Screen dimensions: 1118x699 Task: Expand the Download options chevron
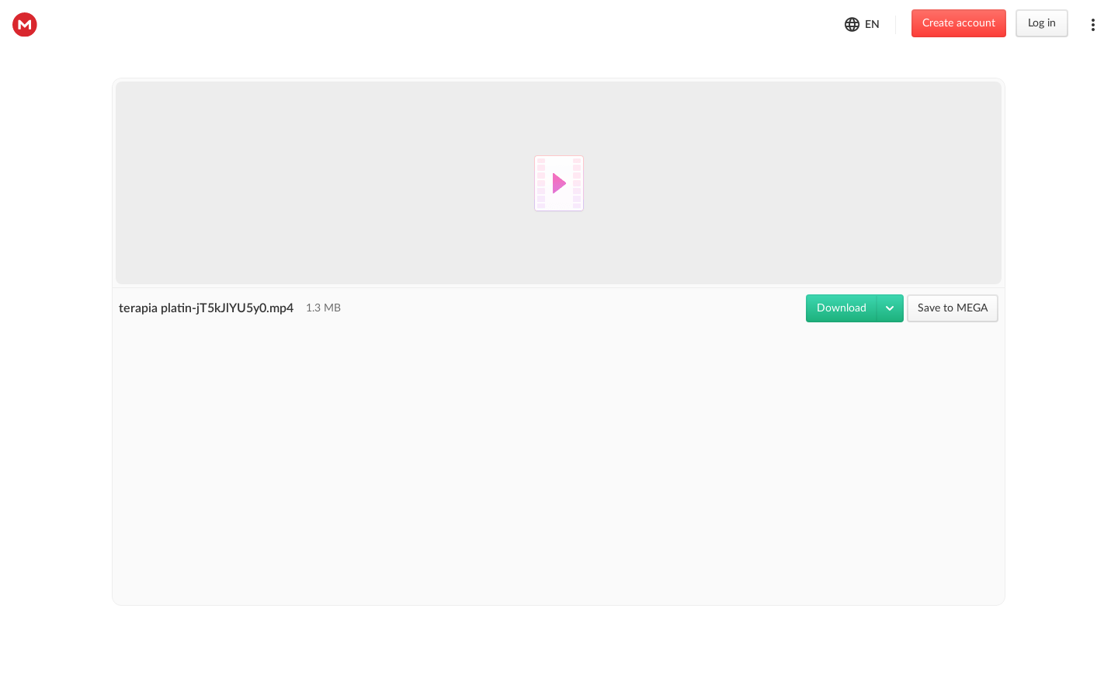890,308
